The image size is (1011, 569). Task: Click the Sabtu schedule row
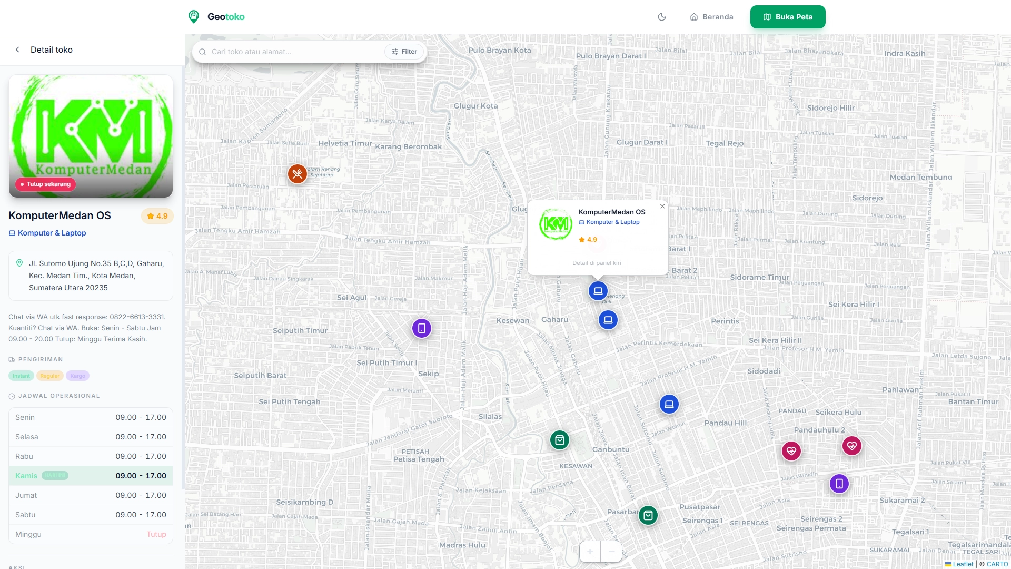[91, 515]
